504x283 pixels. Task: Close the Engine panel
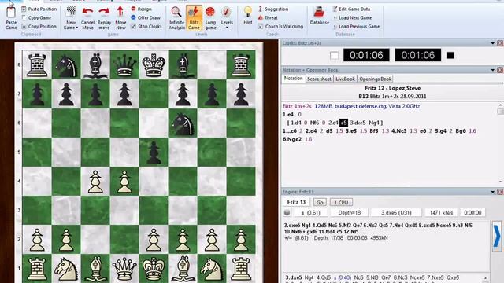[x=500, y=192]
